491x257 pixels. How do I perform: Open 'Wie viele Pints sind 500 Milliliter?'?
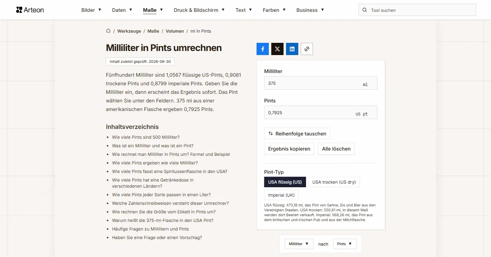(146, 137)
